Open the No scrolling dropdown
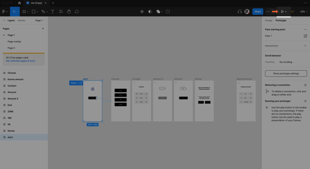The width and height of the screenshot is (310, 169). click(x=286, y=62)
